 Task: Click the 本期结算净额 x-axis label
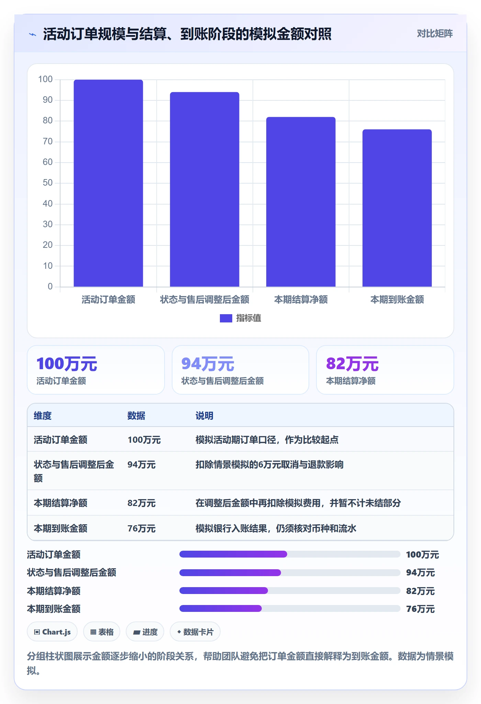[301, 300]
